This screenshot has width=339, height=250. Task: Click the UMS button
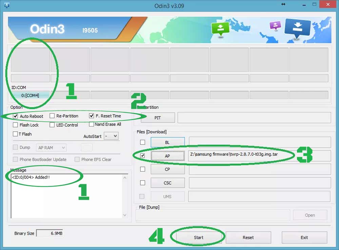click(167, 197)
